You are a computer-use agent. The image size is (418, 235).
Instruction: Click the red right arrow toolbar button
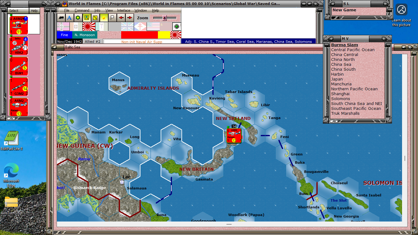129,18
